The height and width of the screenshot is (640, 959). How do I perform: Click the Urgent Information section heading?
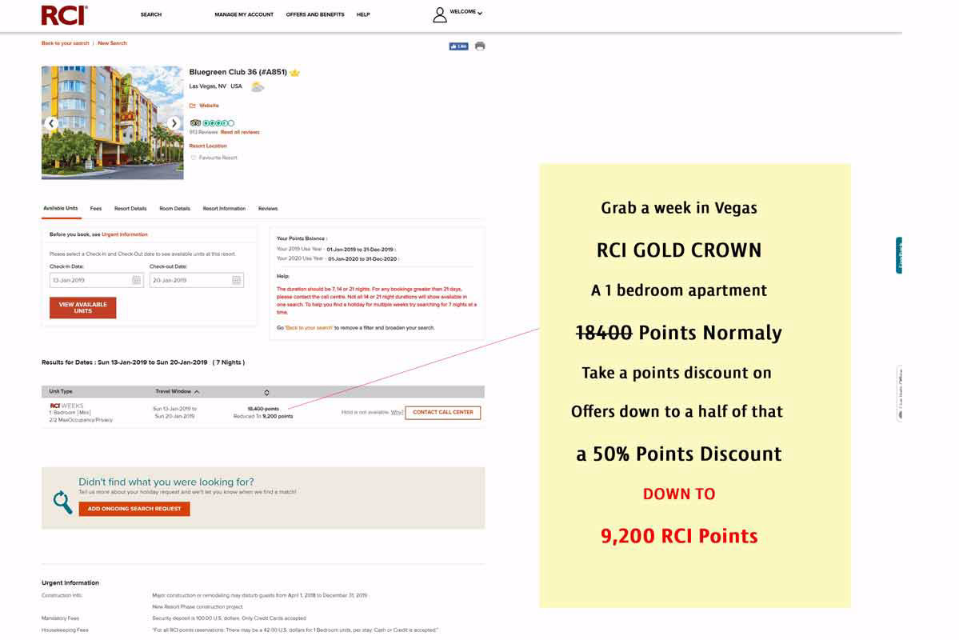tap(70, 583)
